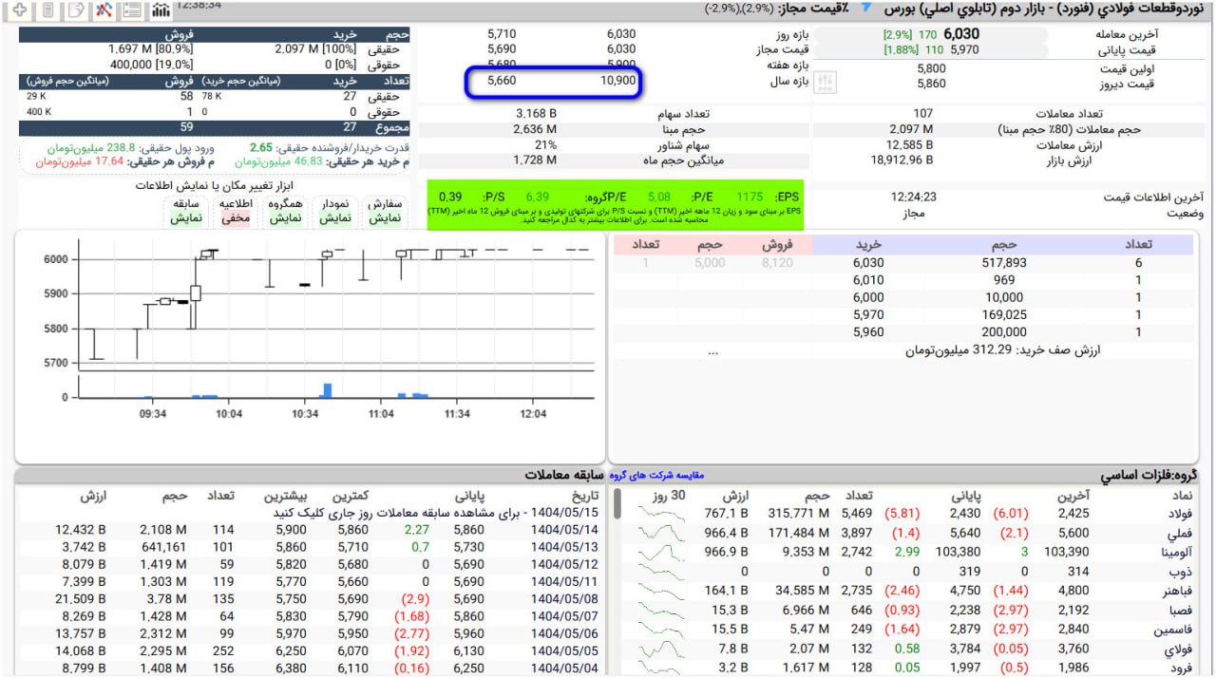Click buy price 6,010 in order book

tap(868, 280)
